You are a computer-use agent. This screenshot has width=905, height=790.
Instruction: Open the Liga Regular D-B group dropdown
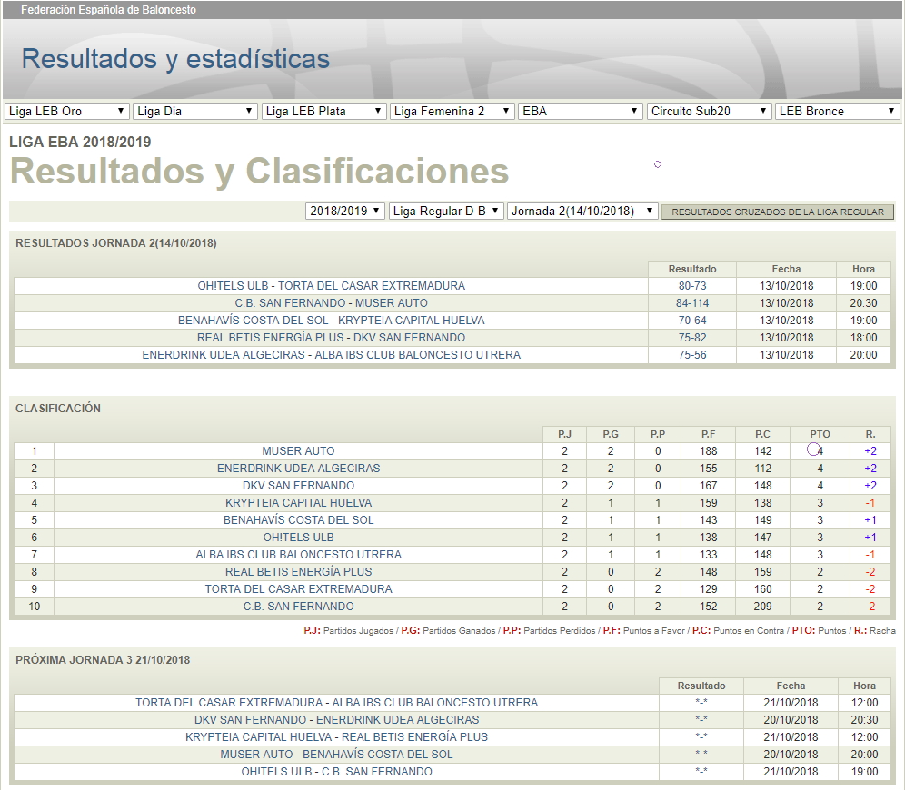[446, 211]
